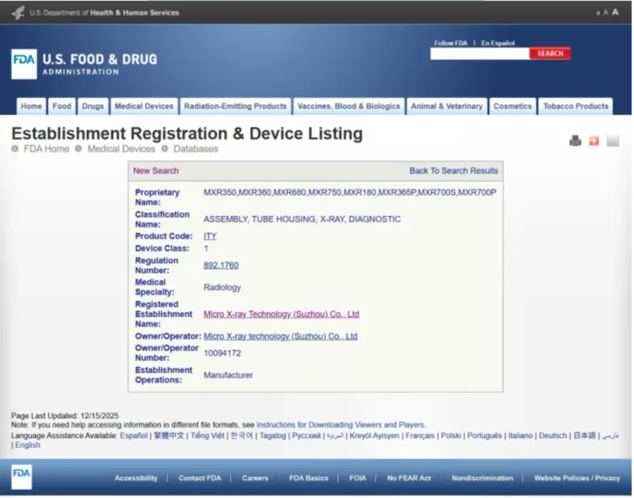634x498 pixels.
Task: Open Owner/Operator Micro X-ray technology link
Action: (280, 336)
